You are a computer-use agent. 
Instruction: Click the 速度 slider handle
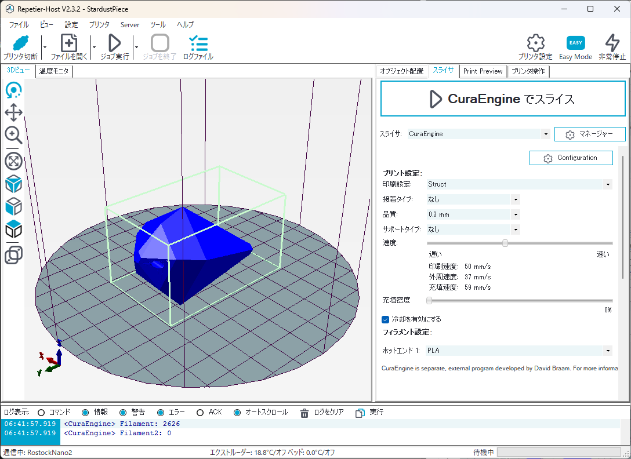pos(505,243)
